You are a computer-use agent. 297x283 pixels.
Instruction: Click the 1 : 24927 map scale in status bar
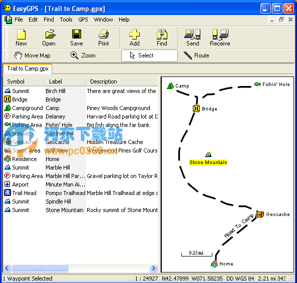coord(146,278)
